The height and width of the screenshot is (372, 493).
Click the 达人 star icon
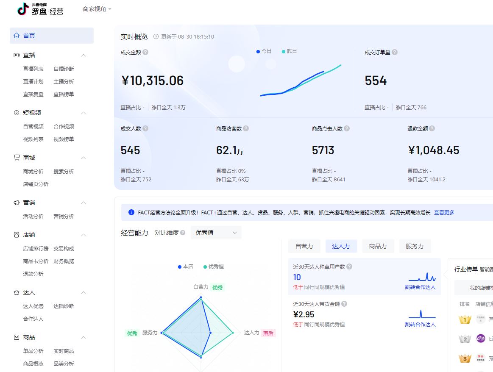click(x=17, y=292)
